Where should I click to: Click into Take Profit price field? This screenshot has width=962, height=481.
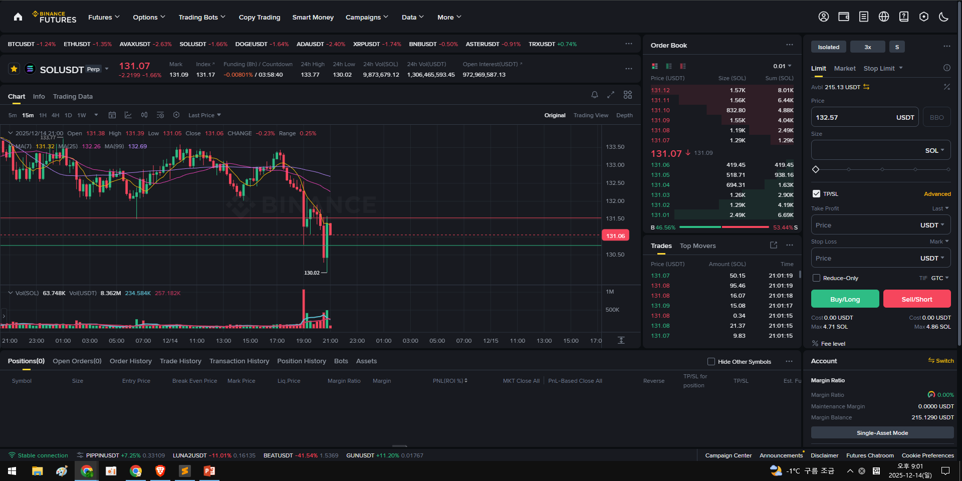click(881, 225)
